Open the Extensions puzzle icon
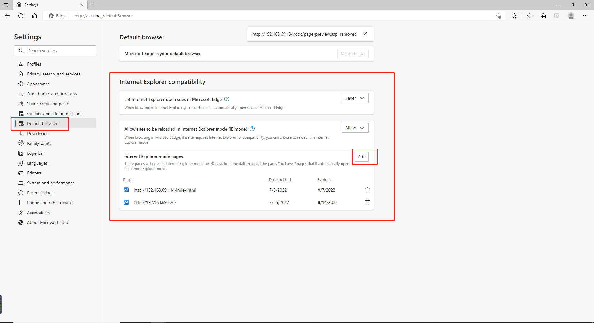 [x=514, y=16]
